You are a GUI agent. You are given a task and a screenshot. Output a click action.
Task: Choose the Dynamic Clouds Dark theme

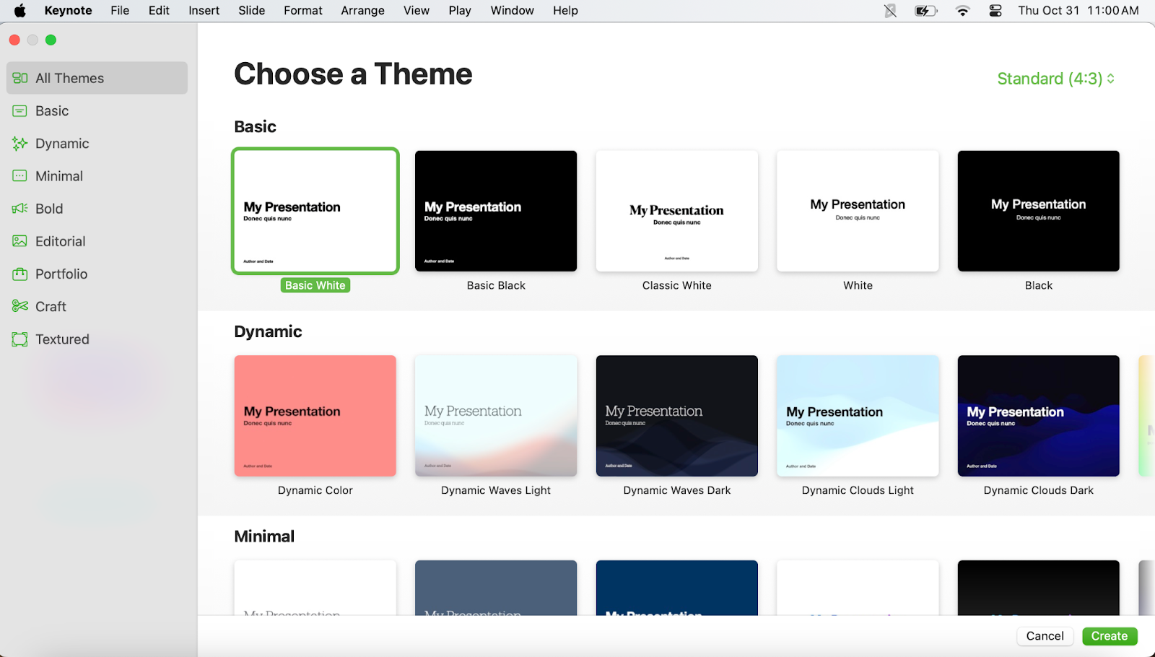[x=1038, y=416]
